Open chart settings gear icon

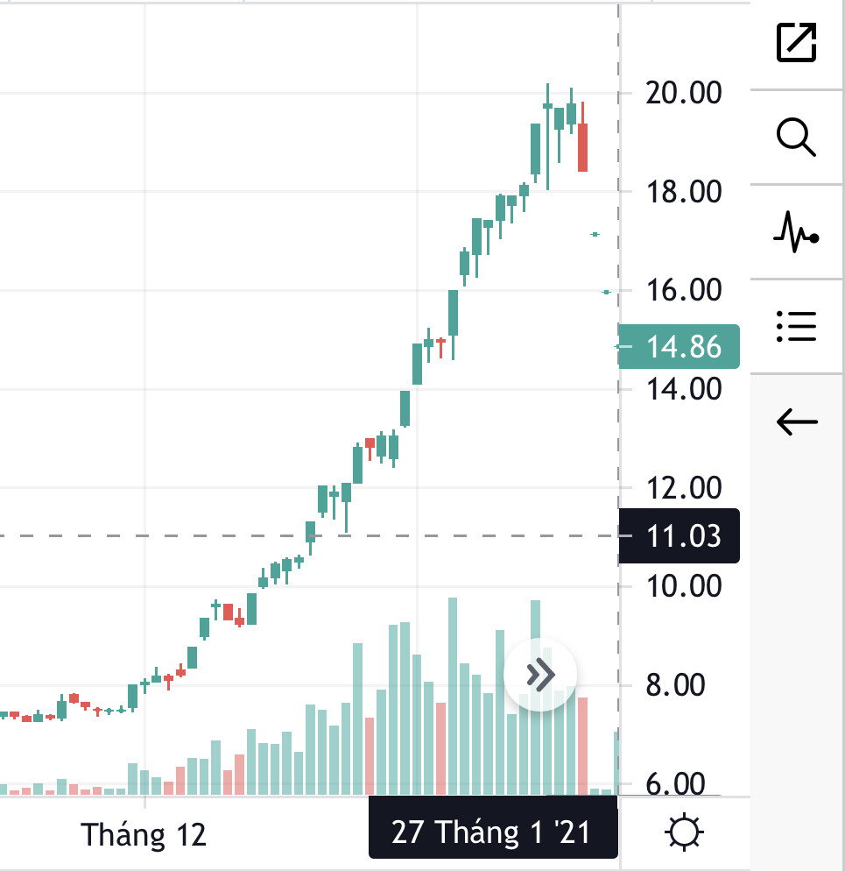coord(685,832)
